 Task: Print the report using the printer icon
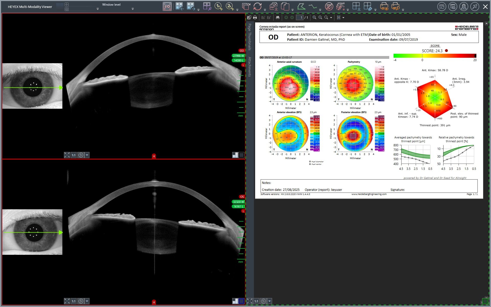(x=255, y=17)
